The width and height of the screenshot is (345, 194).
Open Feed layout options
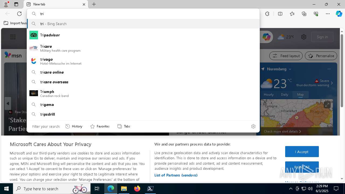286,56
